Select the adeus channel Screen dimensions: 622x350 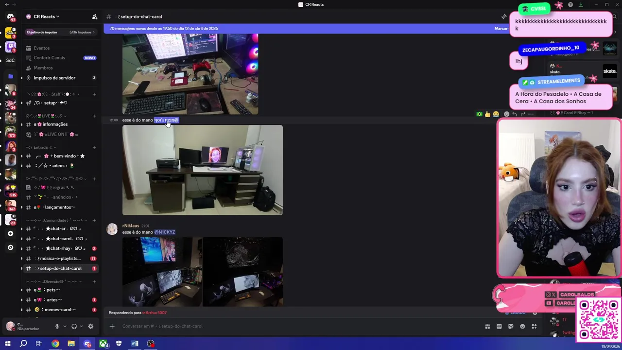pos(61,166)
